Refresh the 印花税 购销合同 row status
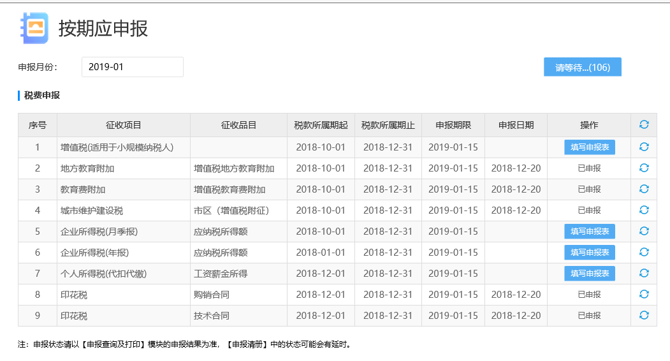The width and height of the screenshot is (670, 361). [x=644, y=294]
